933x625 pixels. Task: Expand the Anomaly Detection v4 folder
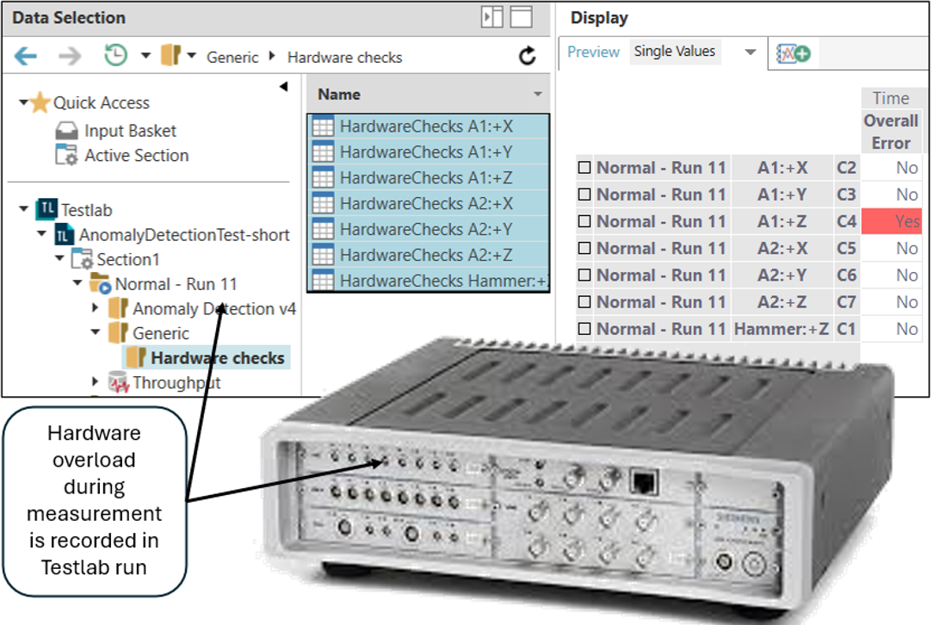pyautogui.click(x=96, y=308)
